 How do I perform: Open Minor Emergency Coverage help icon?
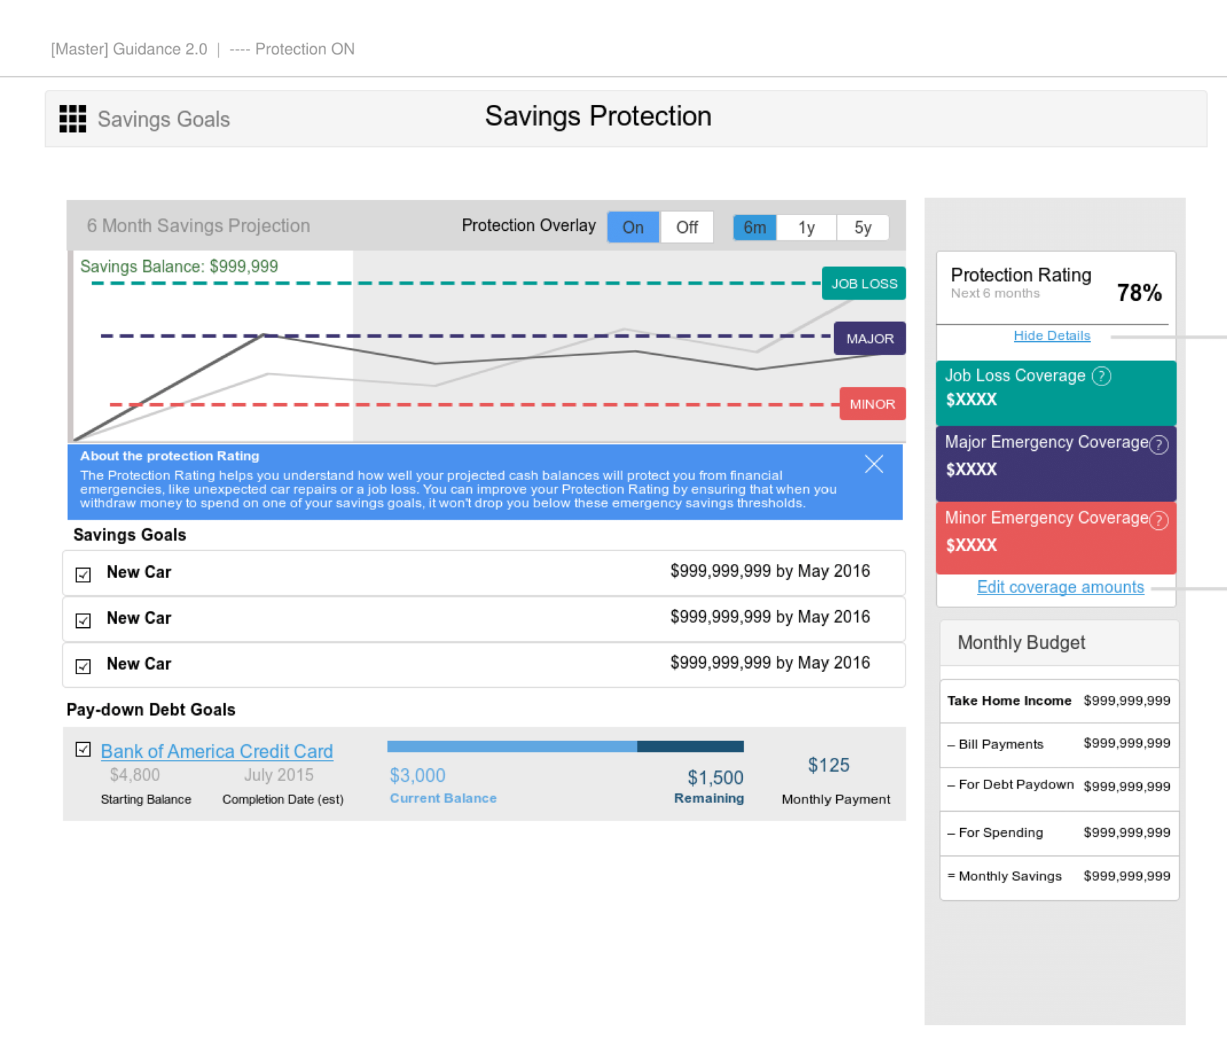click(1159, 520)
